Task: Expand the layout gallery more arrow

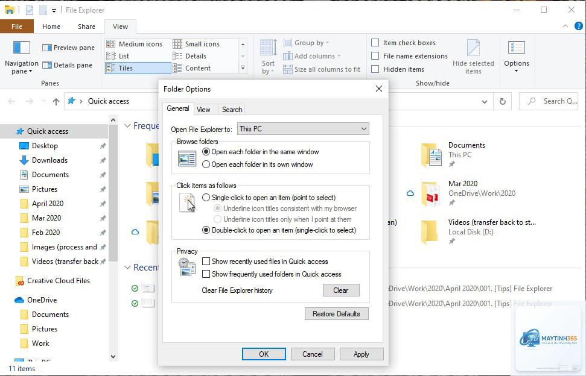Action: 243,68
